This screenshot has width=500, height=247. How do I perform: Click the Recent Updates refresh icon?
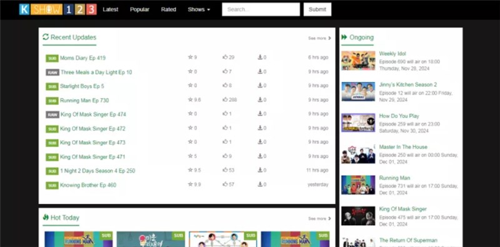46,37
